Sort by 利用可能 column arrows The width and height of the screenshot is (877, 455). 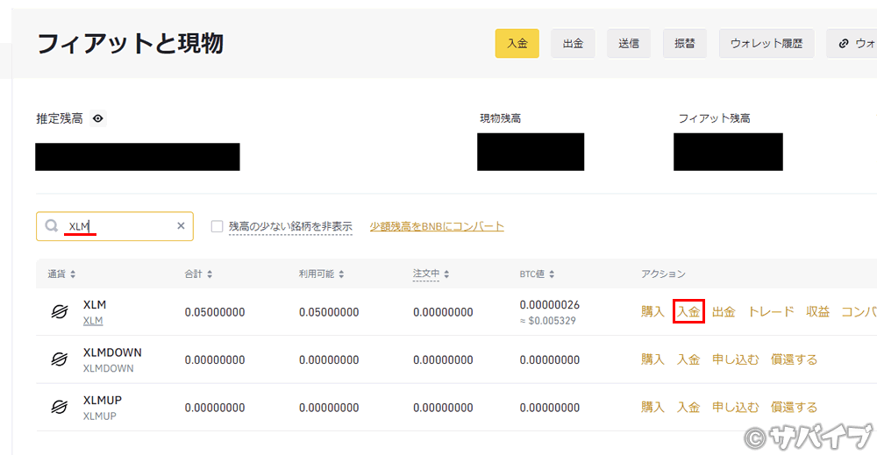click(x=341, y=274)
